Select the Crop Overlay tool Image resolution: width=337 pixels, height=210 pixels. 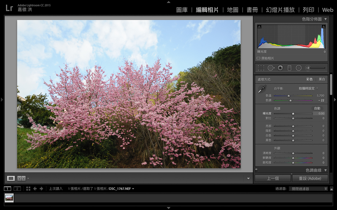tap(261, 68)
